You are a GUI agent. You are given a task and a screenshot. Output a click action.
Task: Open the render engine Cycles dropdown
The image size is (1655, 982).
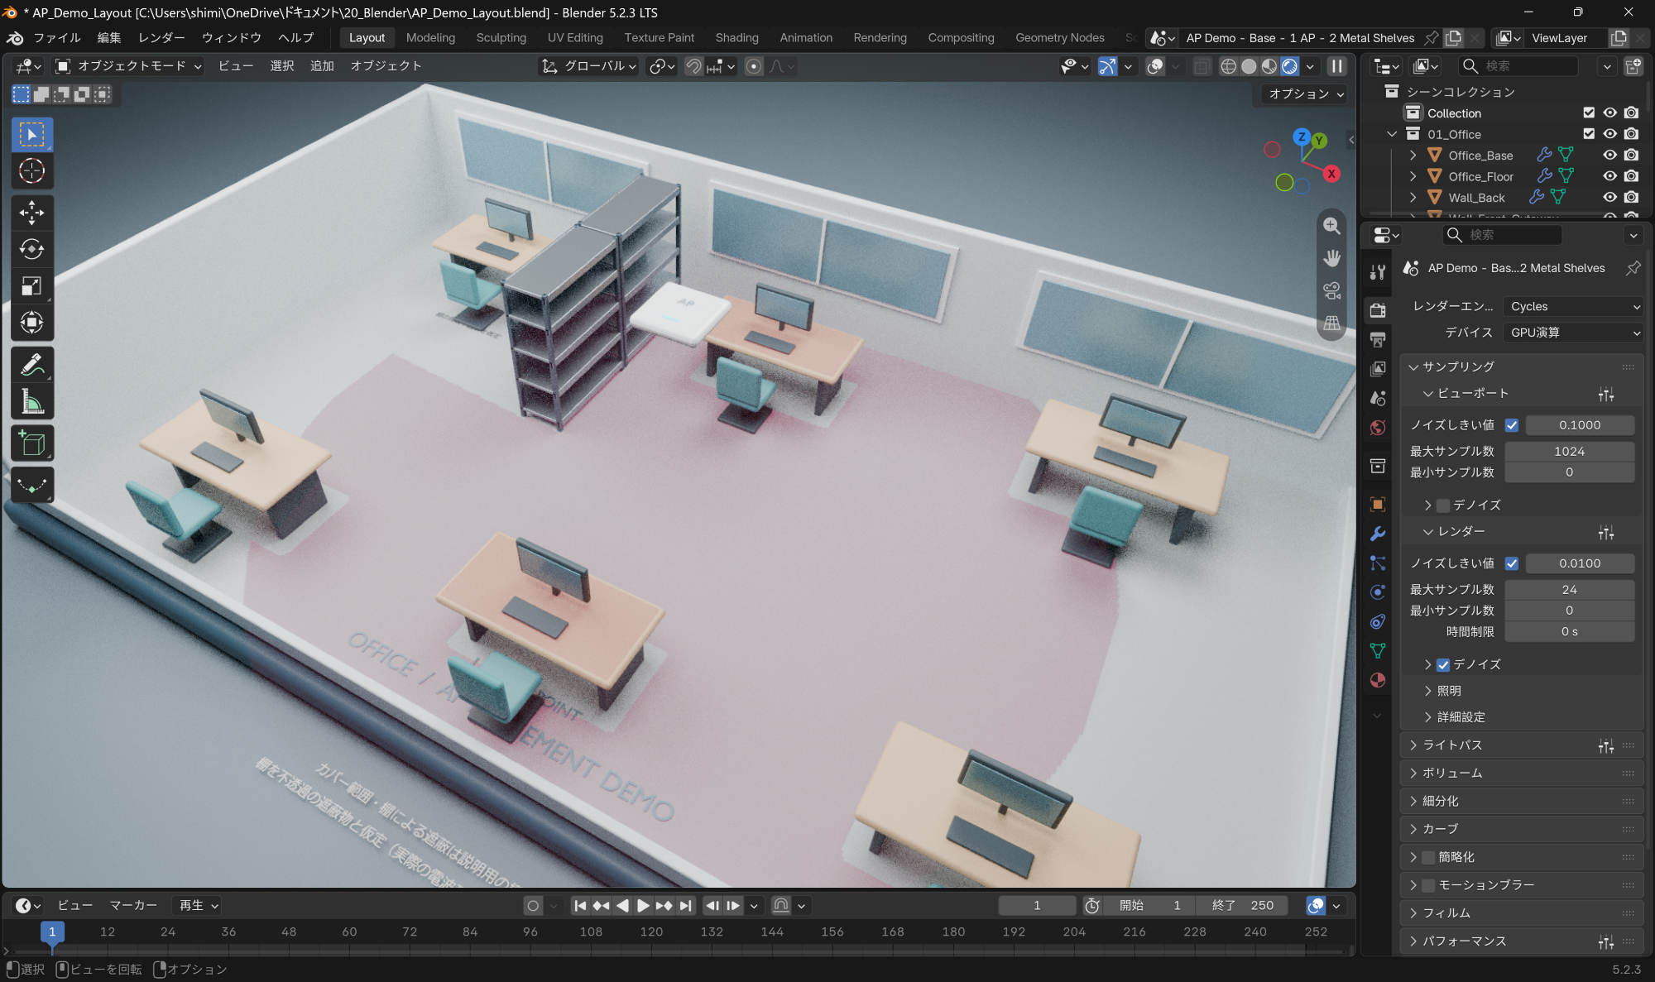point(1573,306)
